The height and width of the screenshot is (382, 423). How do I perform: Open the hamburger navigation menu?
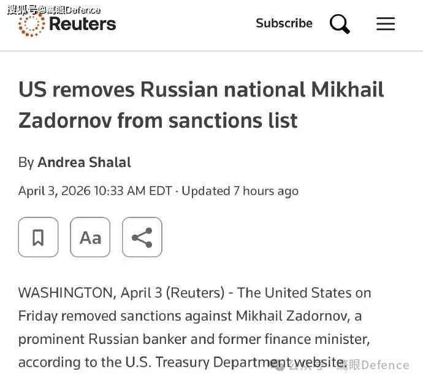coord(386,24)
